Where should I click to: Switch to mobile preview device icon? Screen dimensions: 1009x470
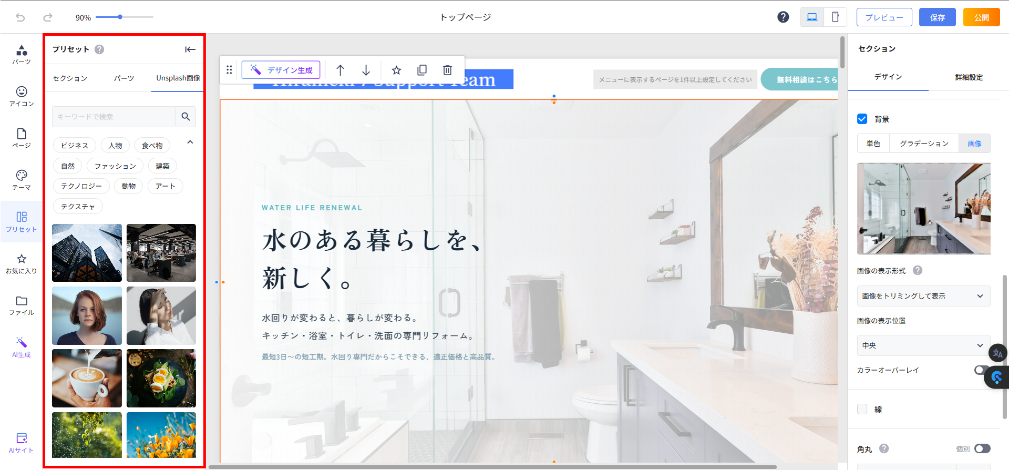click(x=835, y=17)
